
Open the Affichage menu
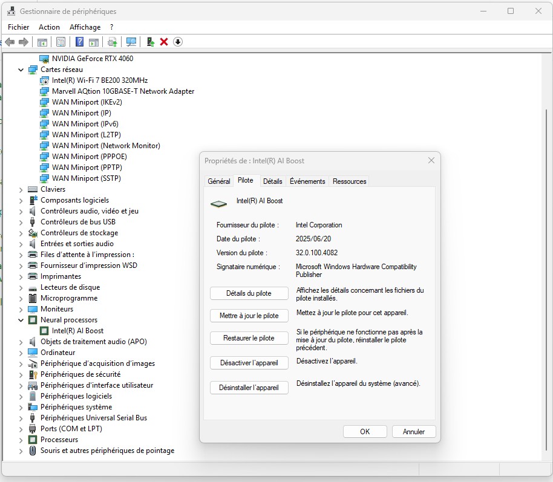(x=85, y=27)
